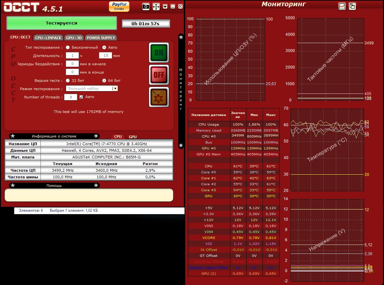
Task: Open the POWER SUPPLY tab
Action: pos(101,38)
